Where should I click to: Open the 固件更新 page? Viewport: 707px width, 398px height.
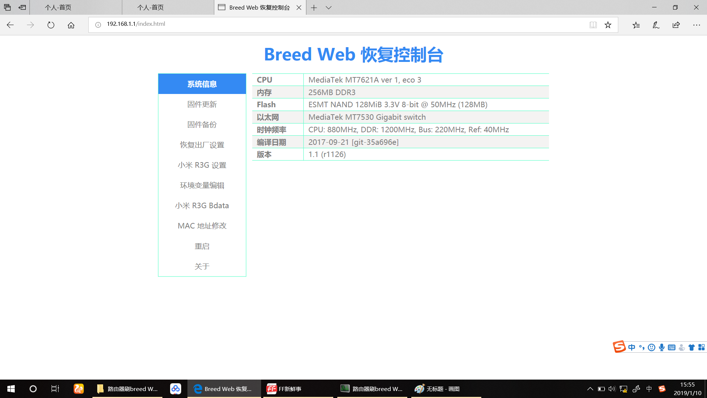click(x=202, y=104)
